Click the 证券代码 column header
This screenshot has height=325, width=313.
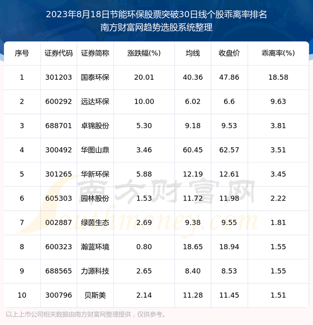tap(59, 53)
